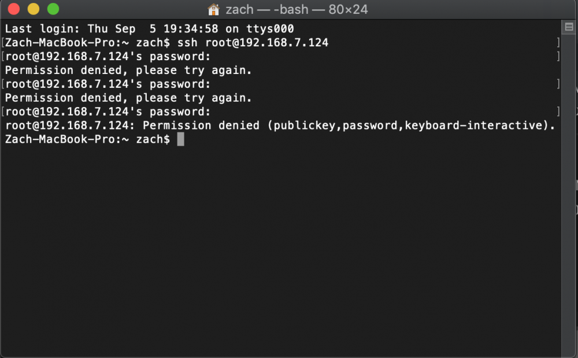This screenshot has width=578, height=358.
Task: Click the empty terminal area below the prompt
Action: click(x=280, y=250)
